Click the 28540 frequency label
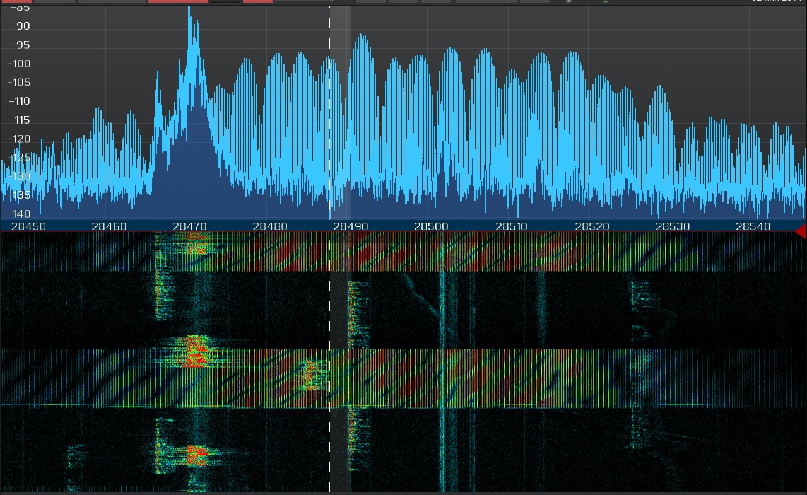 [x=753, y=226]
